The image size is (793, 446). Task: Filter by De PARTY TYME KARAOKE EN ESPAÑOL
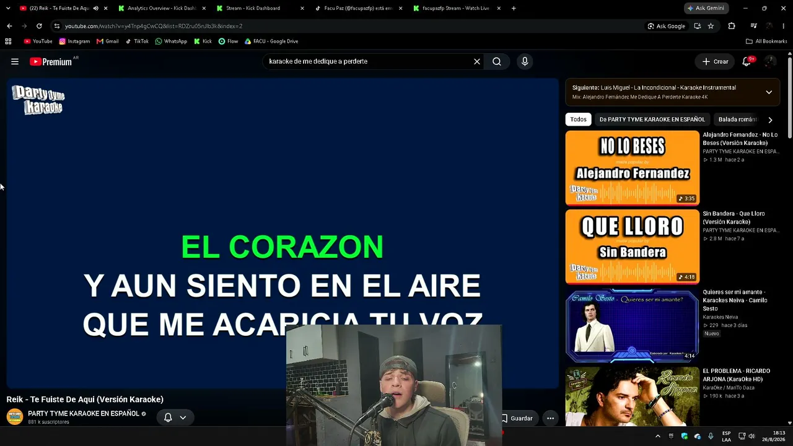click(x=652, y=120)
